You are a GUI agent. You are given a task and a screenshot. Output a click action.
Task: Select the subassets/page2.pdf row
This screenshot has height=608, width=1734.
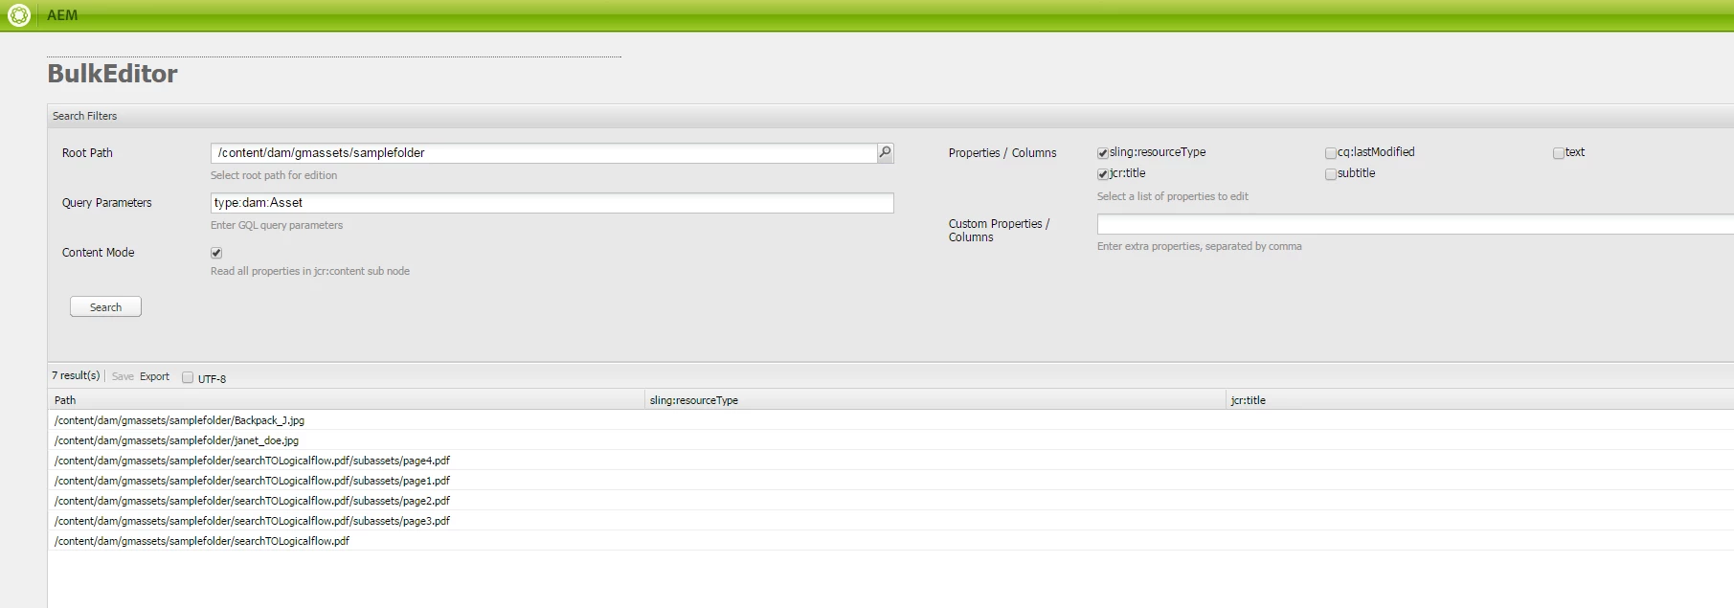(x=890, y=501)
